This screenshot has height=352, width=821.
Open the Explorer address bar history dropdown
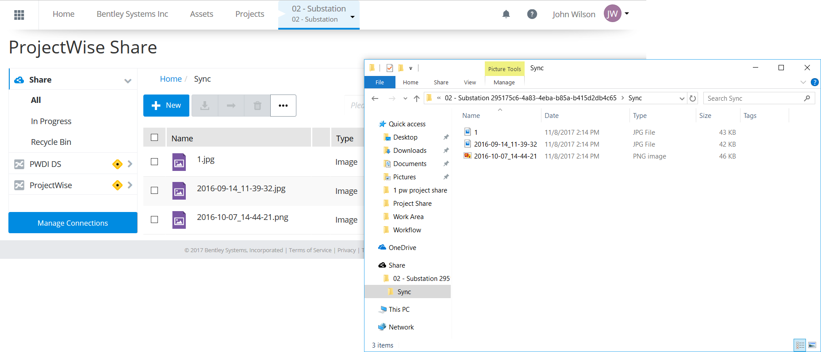(682, 98)
